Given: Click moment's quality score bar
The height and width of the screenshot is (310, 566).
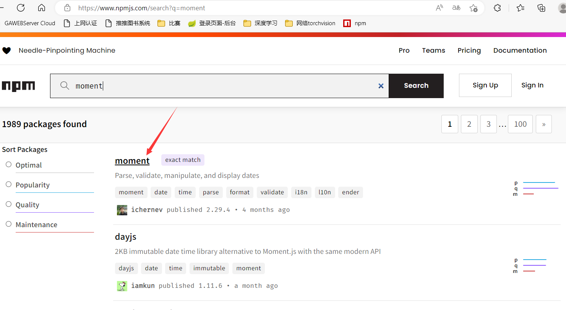Looking at the screenshot, I should [541, 188].
